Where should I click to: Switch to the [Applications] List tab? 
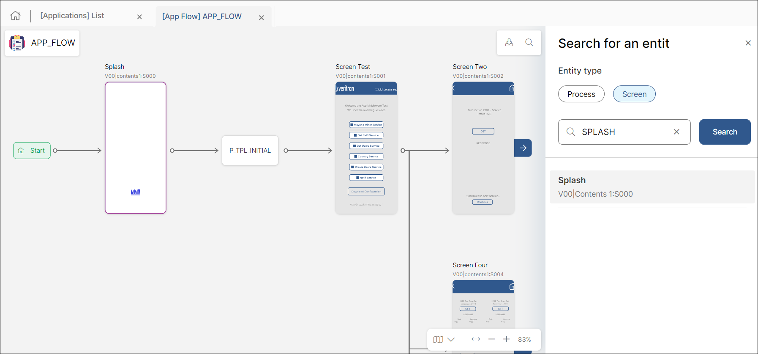[72, 16]
